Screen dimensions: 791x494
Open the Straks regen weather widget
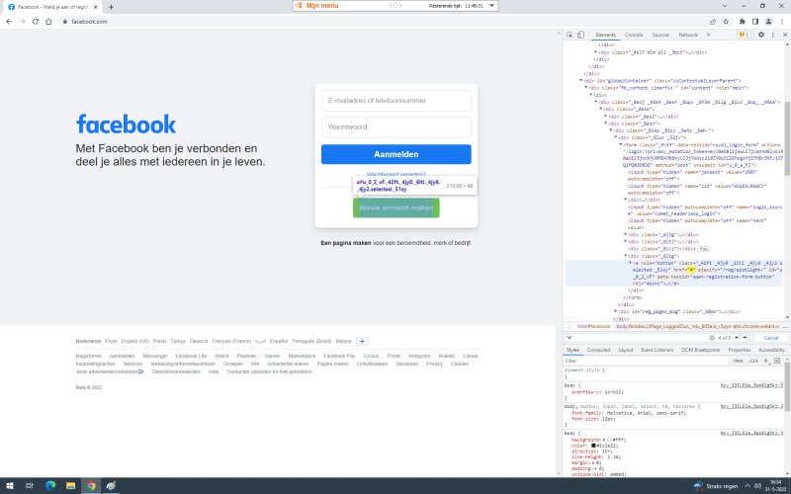pos(715,486)
